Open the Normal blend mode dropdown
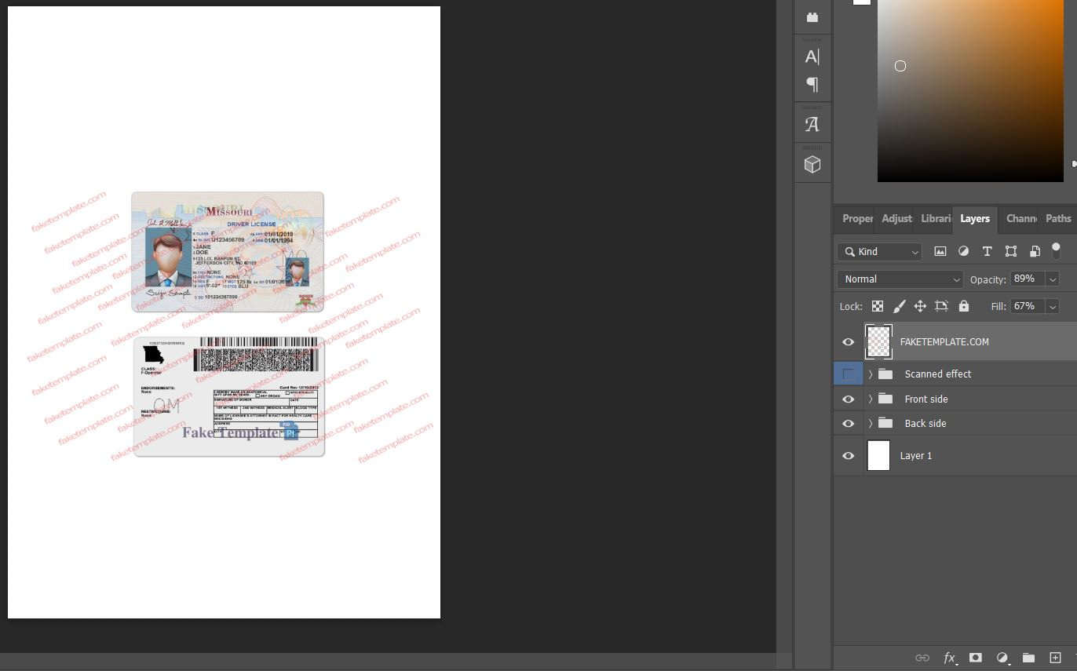Viewport: 1077px width, 671px height. 900,279
